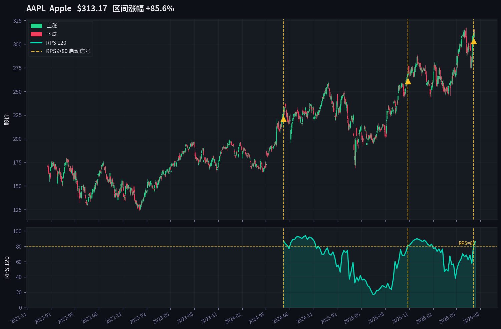The width and height of the screenshot is (501, 329).
Task: Click the 2025-11 date label
Action: pos(401,318)
